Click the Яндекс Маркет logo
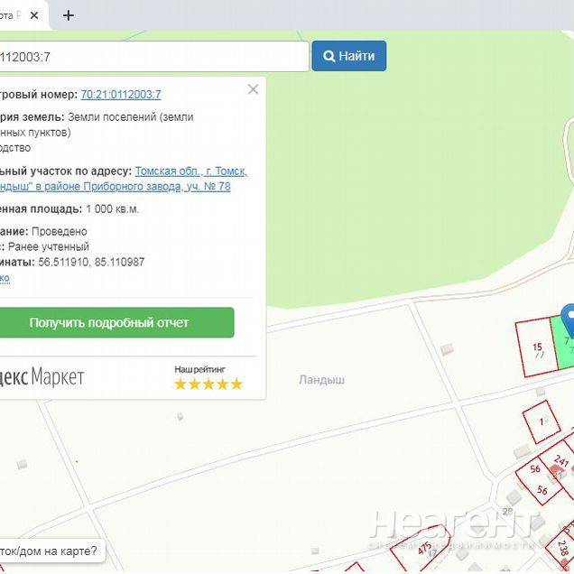The image size is (574, 574). [42, 376]
